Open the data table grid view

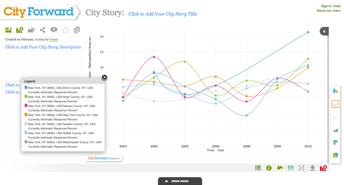291,168
